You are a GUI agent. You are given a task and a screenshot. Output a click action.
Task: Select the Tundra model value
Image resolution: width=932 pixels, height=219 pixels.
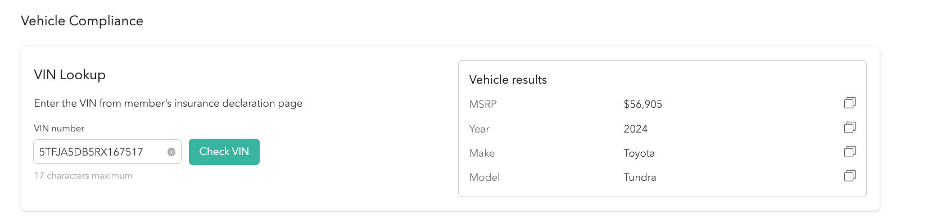point(640,177)
